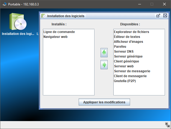Select Client de messagerie entry
The height and width of the screenshot is (129, 171).
tap(130, 76)
